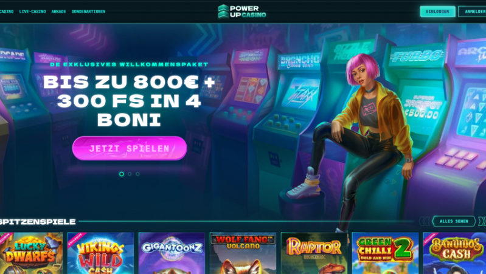The image size is (486, 274).
Task: Open the Wolf Fang Volcano game thumbnail
Action: pyautogui.click(x=243, y=253)
